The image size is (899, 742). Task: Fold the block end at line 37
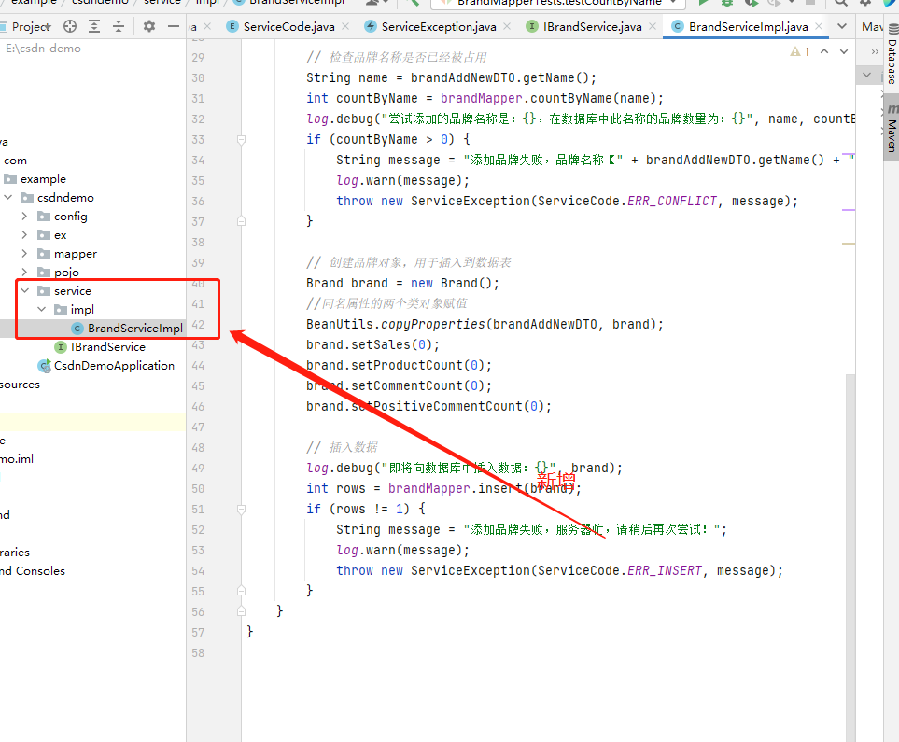point(242,221)
